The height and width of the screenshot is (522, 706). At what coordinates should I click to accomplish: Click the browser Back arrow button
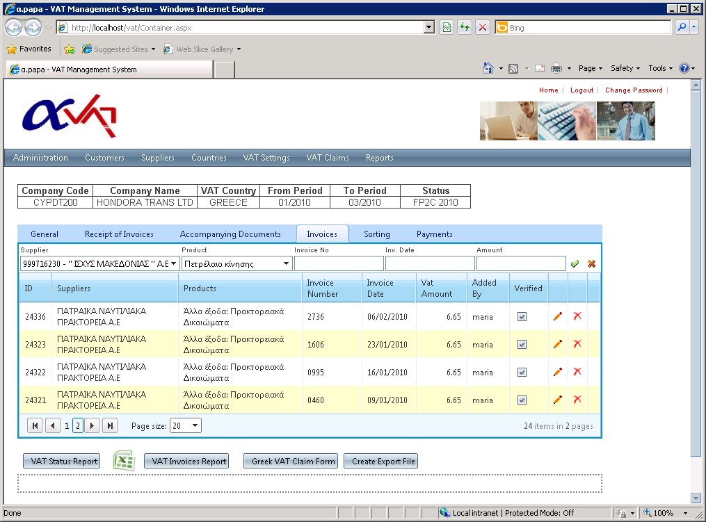(x=13, y=28)
